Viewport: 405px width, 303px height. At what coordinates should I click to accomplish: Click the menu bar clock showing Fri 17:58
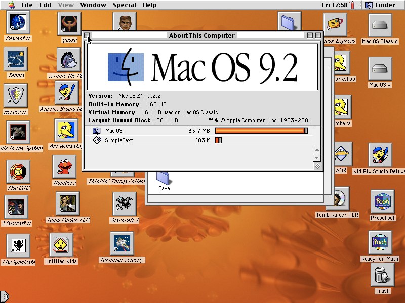[x=335, y=5]
